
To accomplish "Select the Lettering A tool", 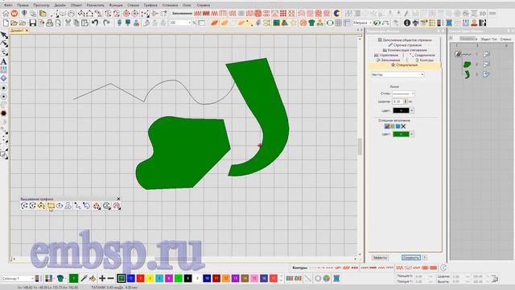I will (3, 61).
